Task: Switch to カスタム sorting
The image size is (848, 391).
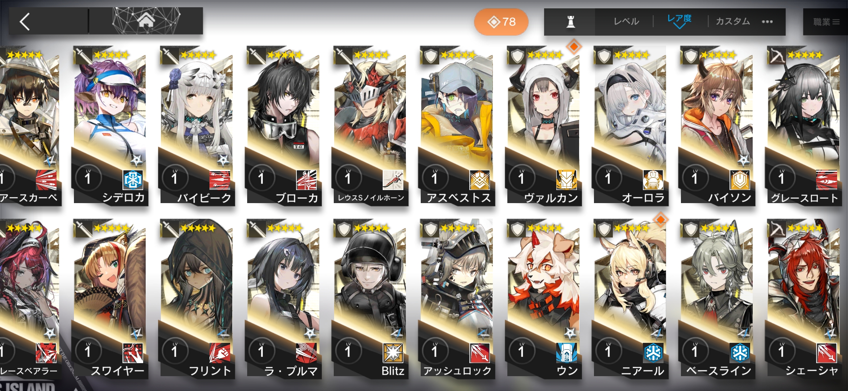Action: click(733, 22)
